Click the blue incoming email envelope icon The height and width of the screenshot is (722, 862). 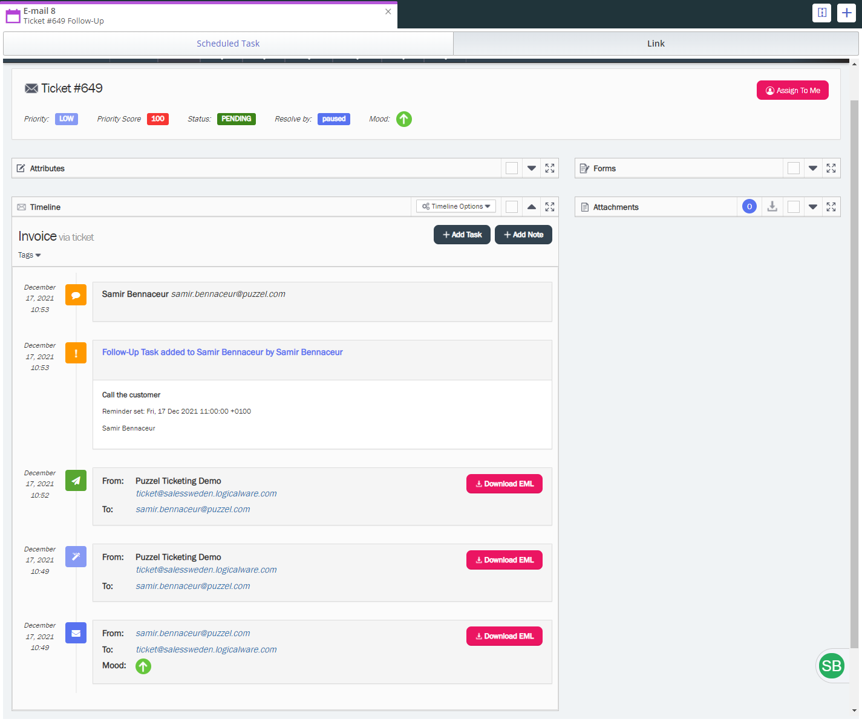pos(76,633)
